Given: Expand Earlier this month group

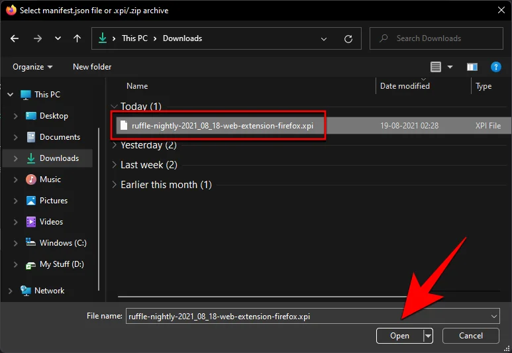Looking at the screenshot, I should point(115,185).
